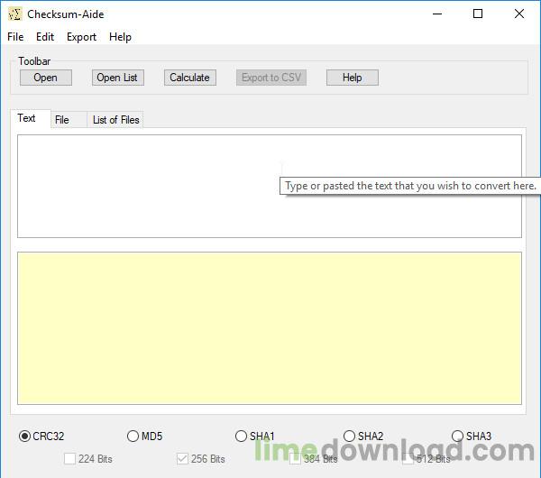Open the Help menu
This screenshot has width=541, height=478.
pyautogui.click(x=120, y=37)
